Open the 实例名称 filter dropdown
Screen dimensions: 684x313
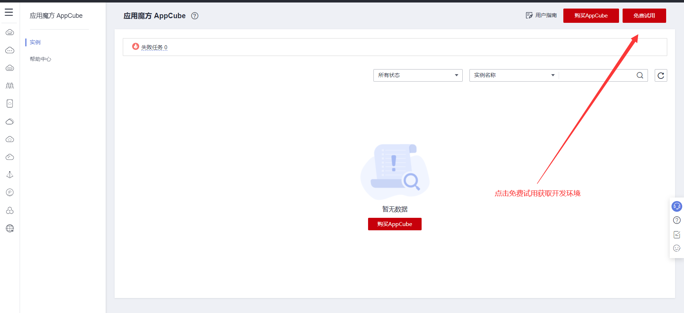pos(514,75)
